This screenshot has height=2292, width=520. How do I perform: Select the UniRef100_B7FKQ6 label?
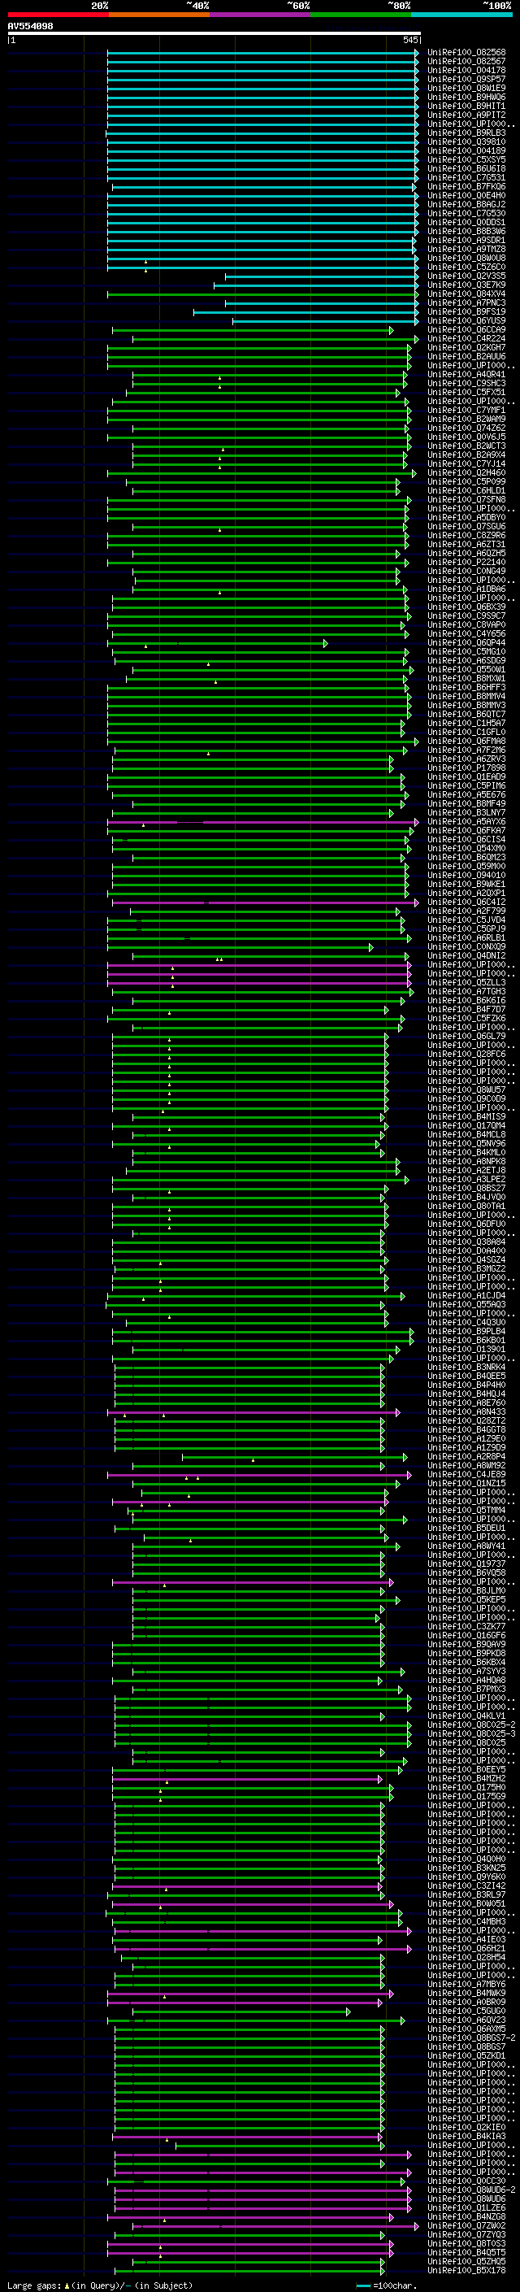point(466,187)
